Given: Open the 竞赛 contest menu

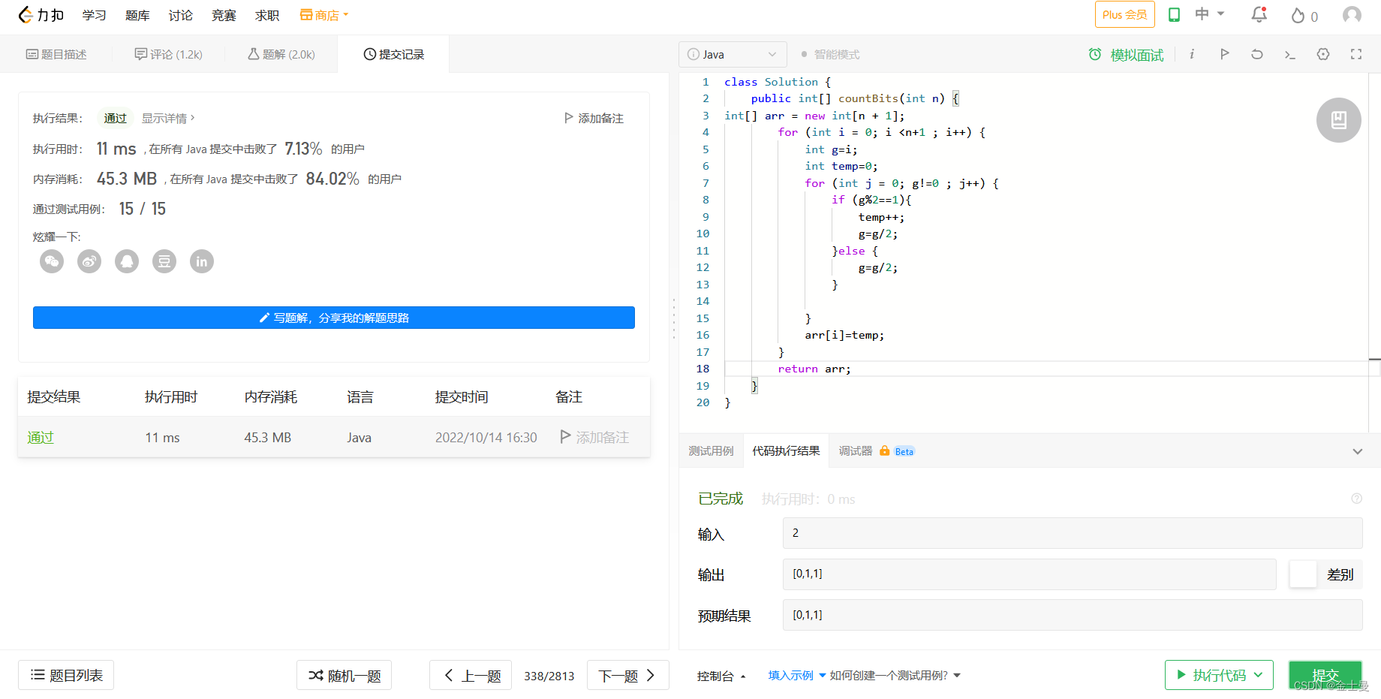Looking at the screenshot, I should tap(224, 15).
